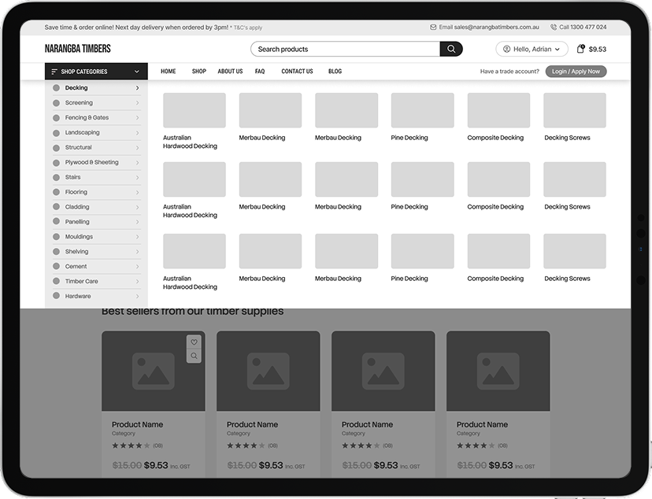Screen dimensions: 652x499
Task: Click the Login / Apply Now button
Action: coord(576,72)
